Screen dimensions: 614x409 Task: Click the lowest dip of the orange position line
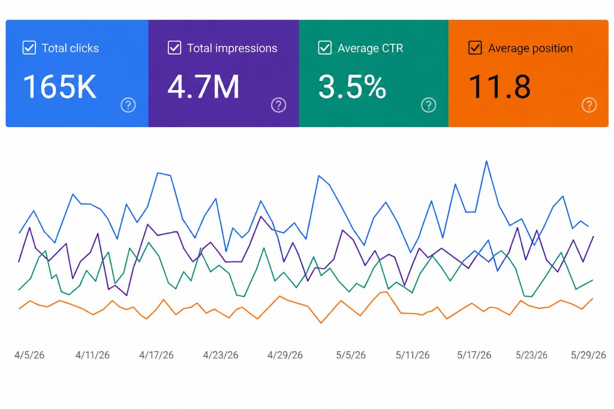pyautogui.click(x=321, y=323)
